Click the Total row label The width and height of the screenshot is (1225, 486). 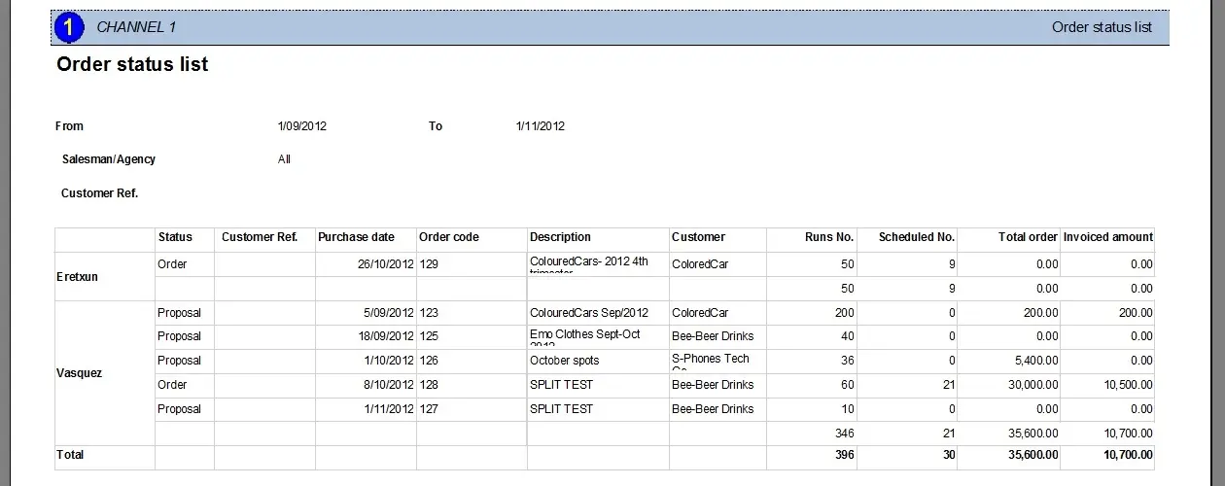pyautogui.click(x=71, y=455)
